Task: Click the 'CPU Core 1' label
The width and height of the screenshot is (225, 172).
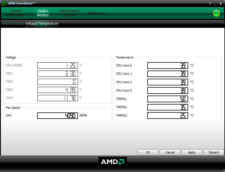Action: [124, 74]
